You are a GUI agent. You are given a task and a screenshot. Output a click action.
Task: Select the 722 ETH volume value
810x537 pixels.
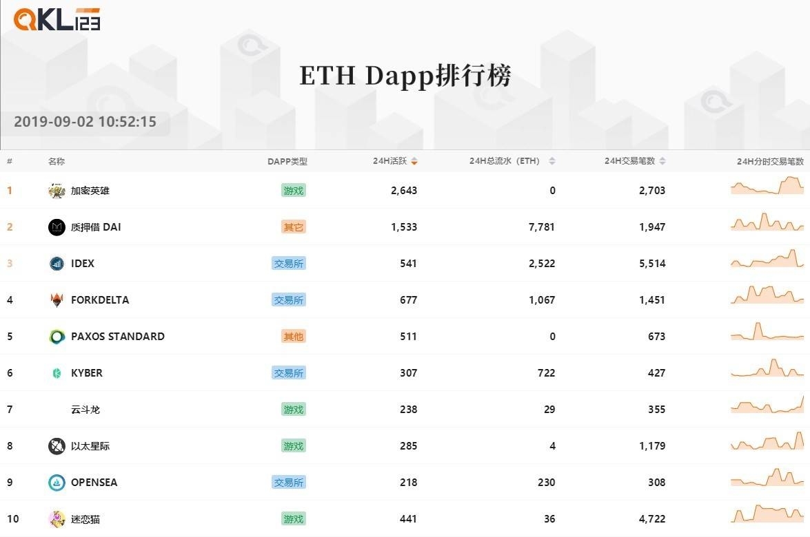coord(547,373)
